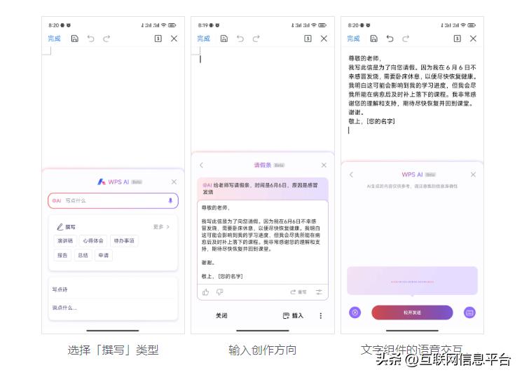Open the three-dot more menu beside 插入
Viewport: 522px width, 377px height.
click(x=321, y=316)
